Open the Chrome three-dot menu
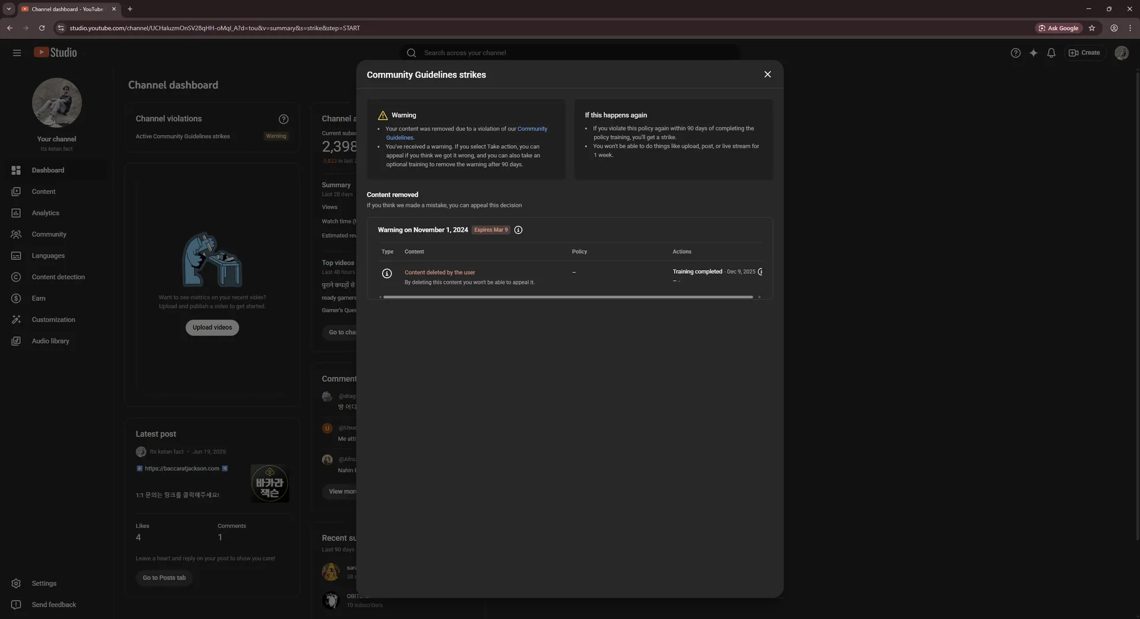 (x=1130, y=28)
